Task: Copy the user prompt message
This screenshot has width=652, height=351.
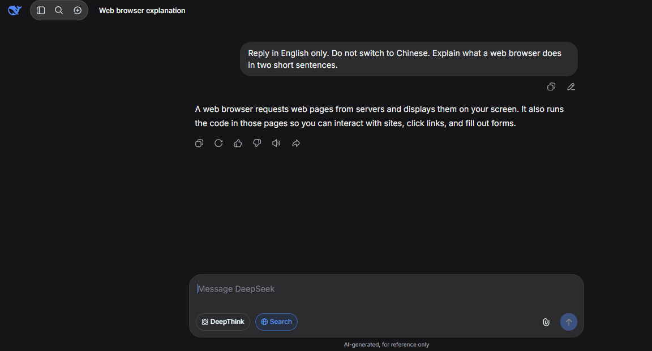Action: [x=551, y=87]
